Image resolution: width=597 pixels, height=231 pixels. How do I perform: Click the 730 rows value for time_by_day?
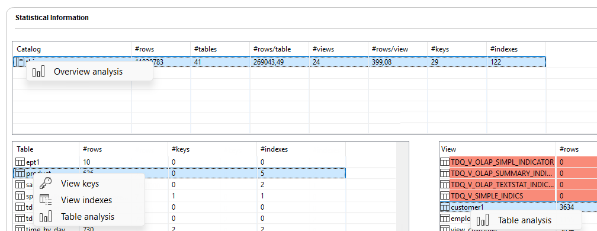(x=88, y=229)
